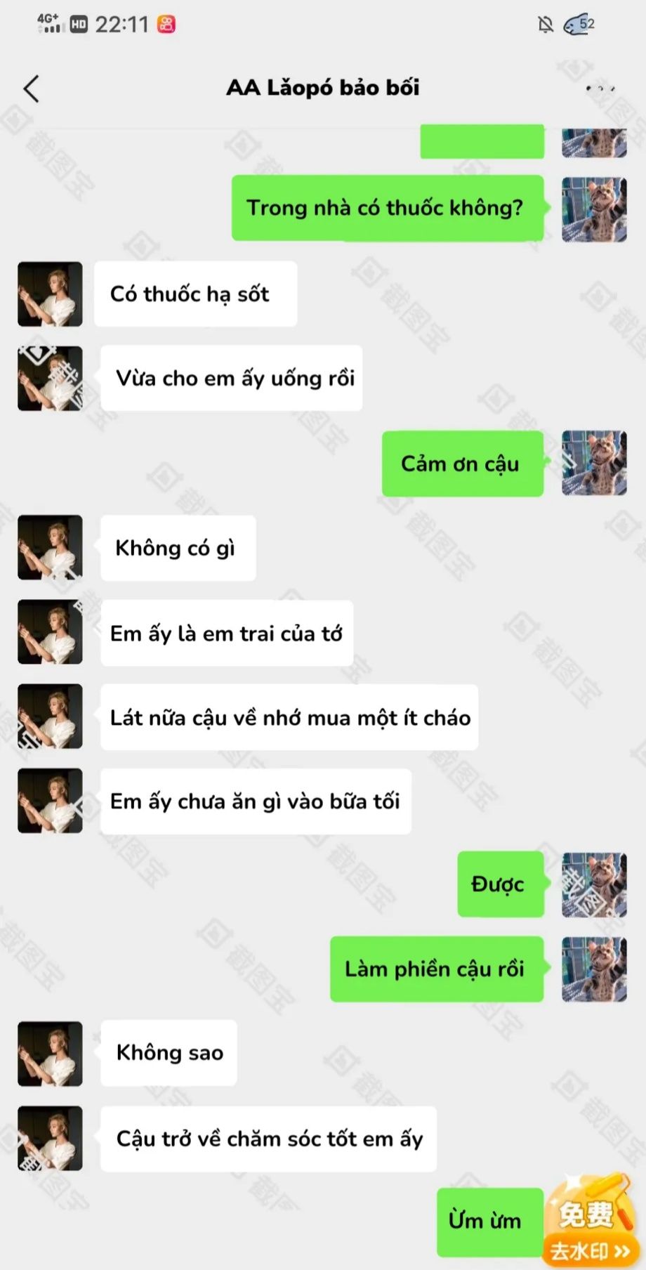Open contact avatar beside 'Không có gì'
The image size is (646, 1270).
tap(50, 547)
